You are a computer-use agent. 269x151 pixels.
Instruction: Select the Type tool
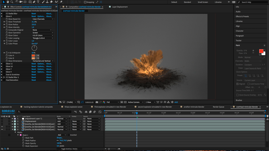click(x=38, y=2)
